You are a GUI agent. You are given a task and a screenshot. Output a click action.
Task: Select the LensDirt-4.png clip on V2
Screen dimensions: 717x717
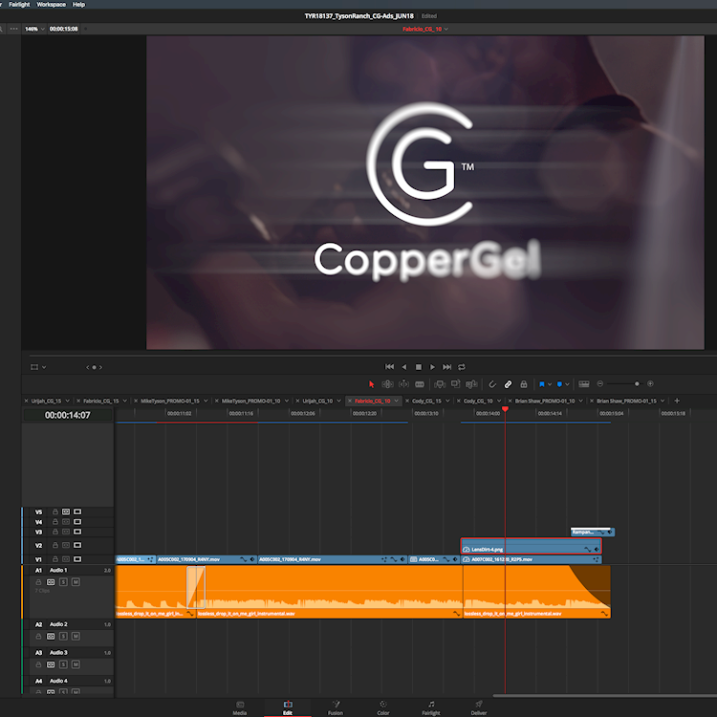531,546
